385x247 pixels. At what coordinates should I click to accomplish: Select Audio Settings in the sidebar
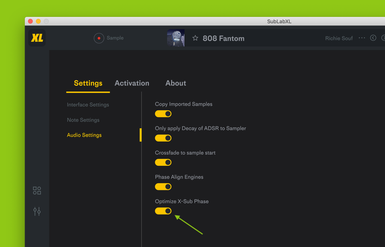[x=84, y=135]
